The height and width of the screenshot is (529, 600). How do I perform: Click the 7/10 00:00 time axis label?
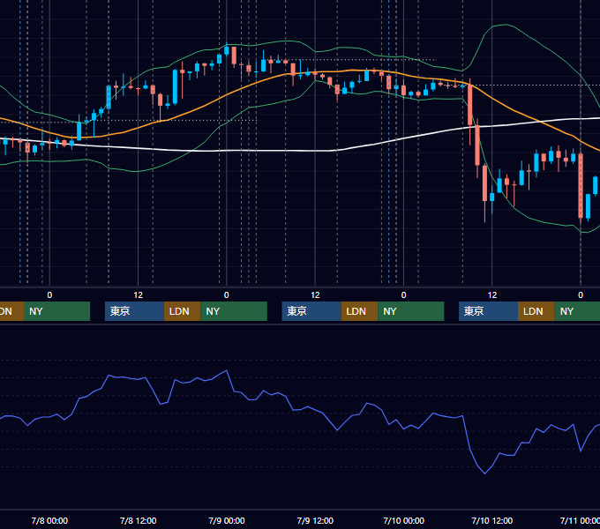tap(404, 520)
